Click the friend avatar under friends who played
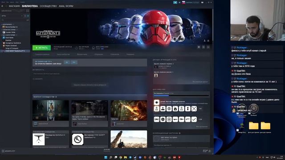285x160 pixels. point(156,76)
